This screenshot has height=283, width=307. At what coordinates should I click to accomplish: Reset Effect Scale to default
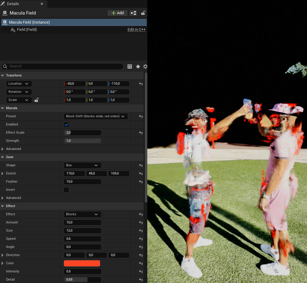point(141,133)
